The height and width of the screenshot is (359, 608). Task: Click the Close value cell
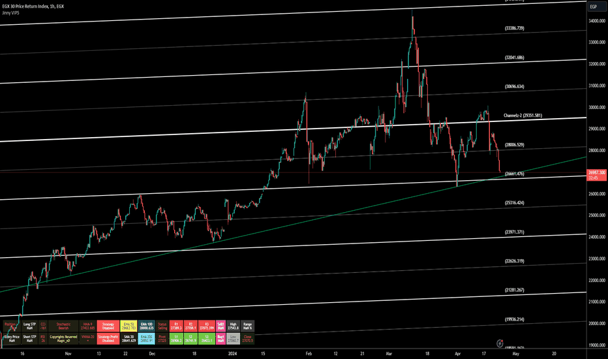[247, 339]
